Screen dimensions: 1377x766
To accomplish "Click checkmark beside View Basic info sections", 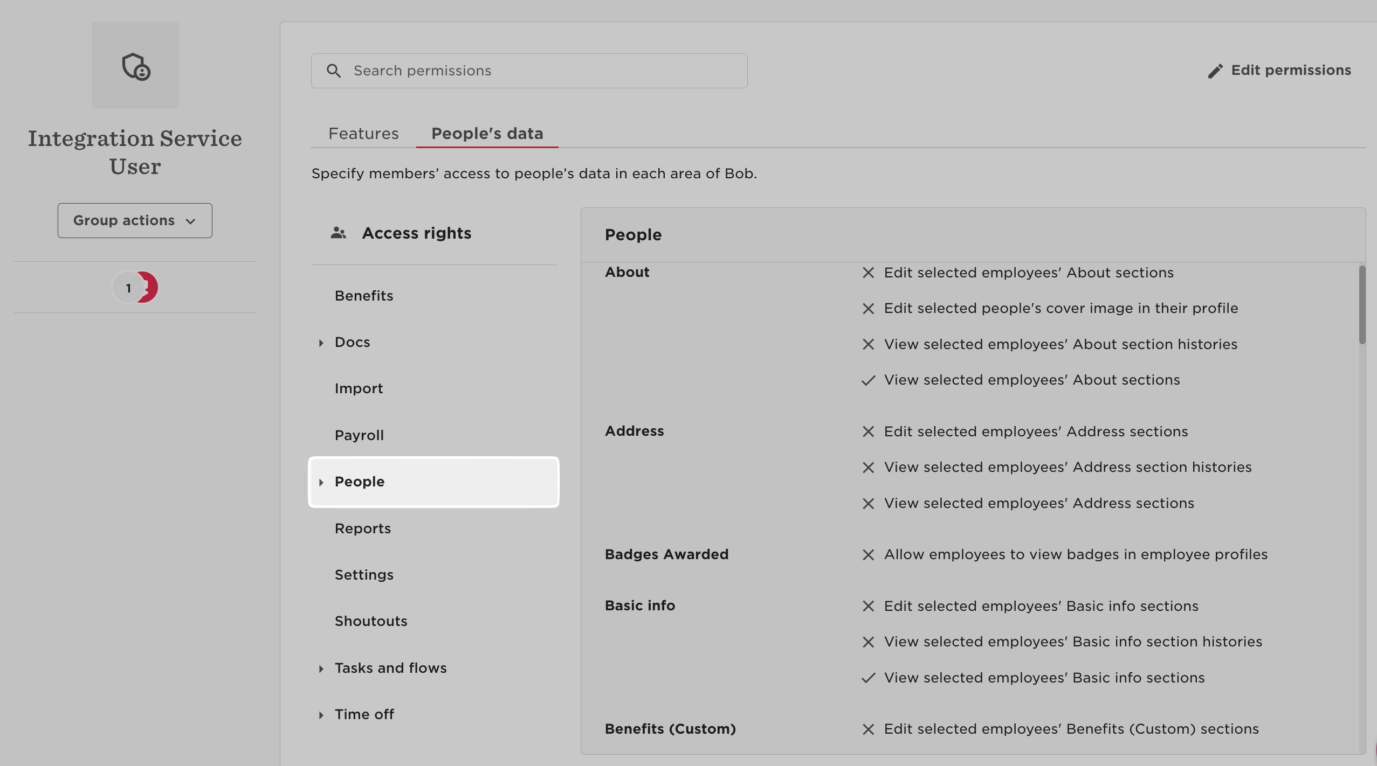I will pyautogui.click(x=868, y=678).
